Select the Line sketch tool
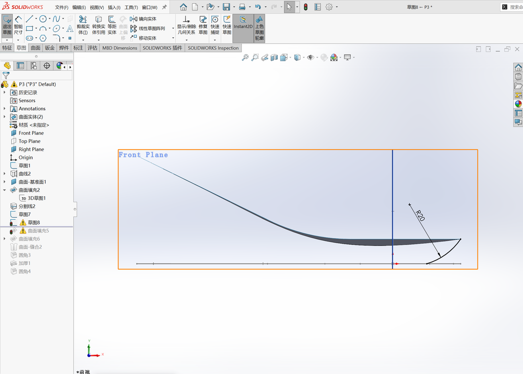The image size is (523, 374). (29, 19)
